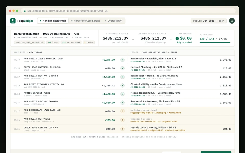This screenshot has width=245, height=153.
Task: Click hold in 2210 Unapplied Funds suggestion
Action: point(154,121)
